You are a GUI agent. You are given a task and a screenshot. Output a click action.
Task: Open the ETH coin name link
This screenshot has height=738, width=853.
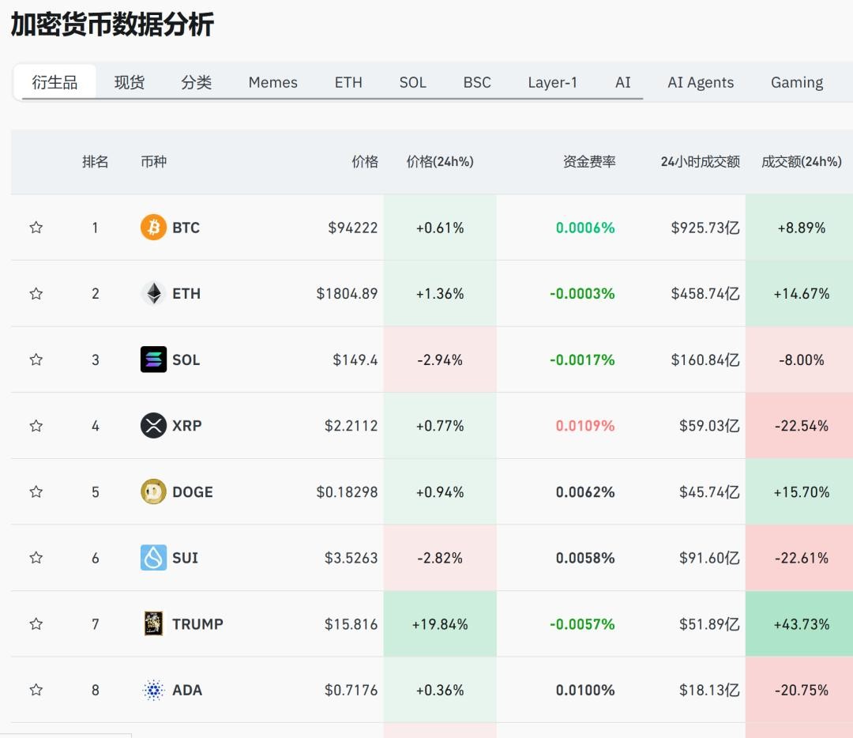pyautogui.click(x=186, y=294)
